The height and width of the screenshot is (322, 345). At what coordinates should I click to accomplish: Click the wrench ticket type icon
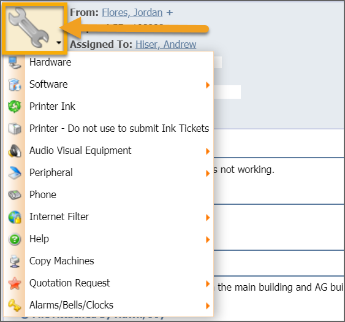tap(29, 28)
